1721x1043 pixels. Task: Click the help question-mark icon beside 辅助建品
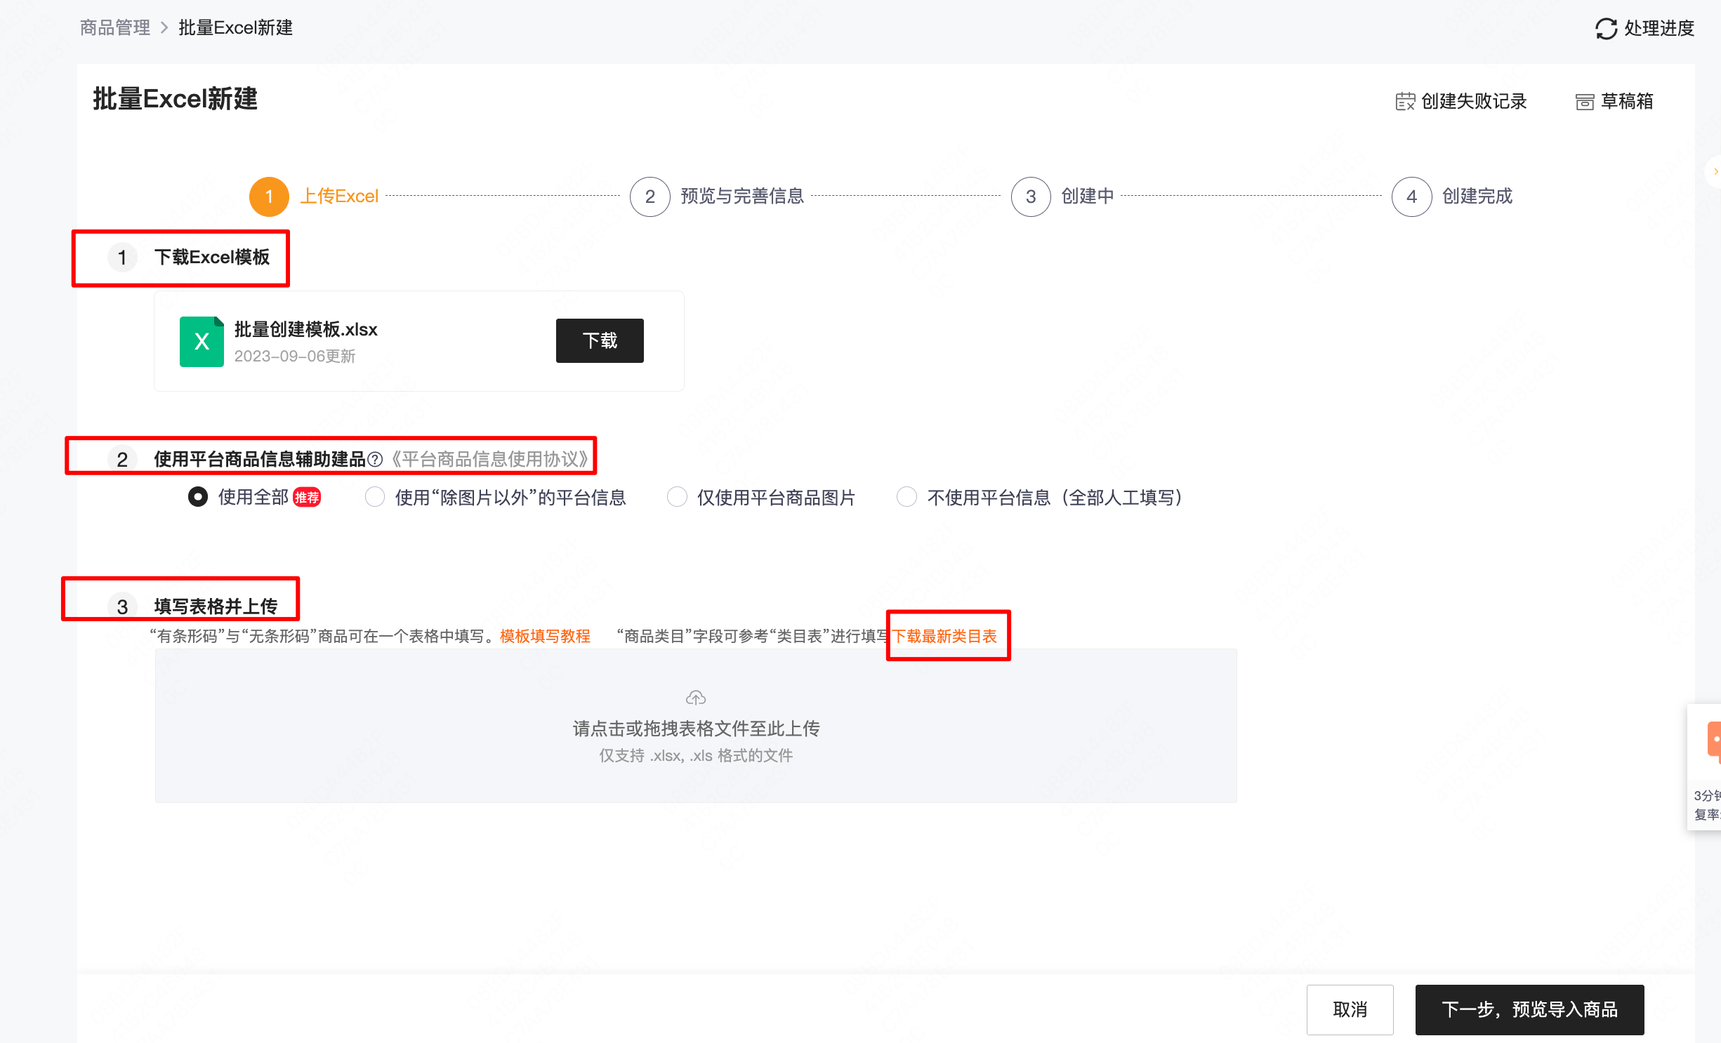click(375, 460)
